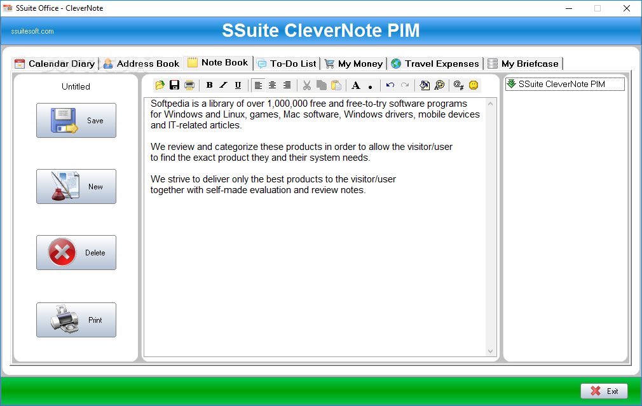
Task: Click the Calendar Diary tab's calendar icon
Action: 19,64
